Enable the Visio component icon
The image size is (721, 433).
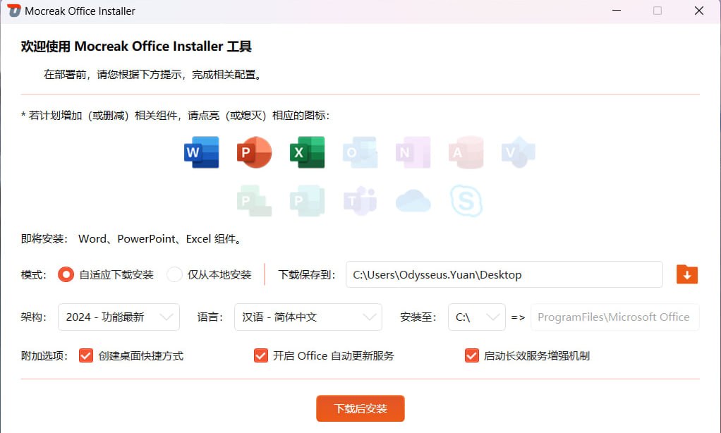[x=519, y=152]
